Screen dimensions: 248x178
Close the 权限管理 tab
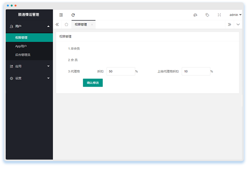(92, 25)
